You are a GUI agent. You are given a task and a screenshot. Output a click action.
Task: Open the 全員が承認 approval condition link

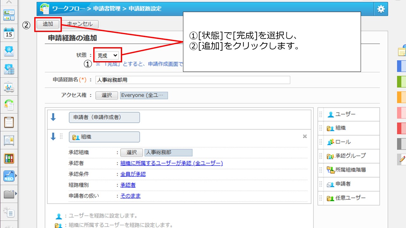pos(133,174)
